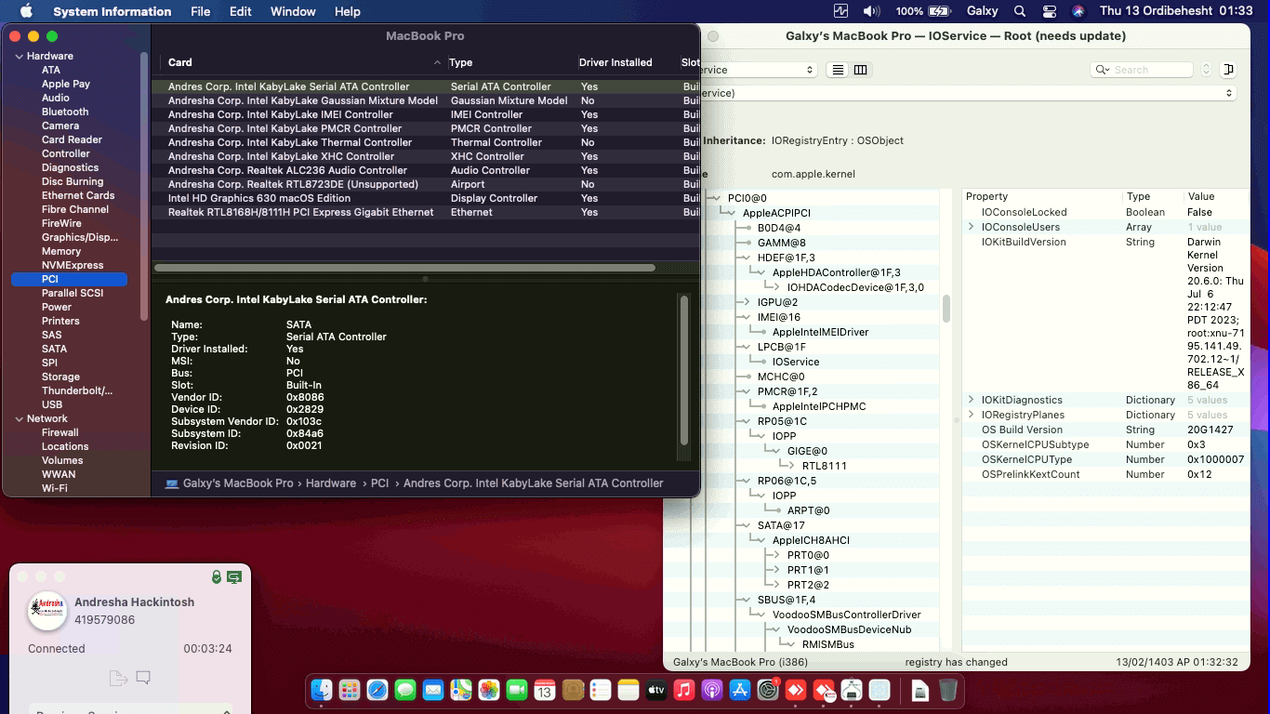Open Maps from the Dock
The width and height of the screenshot is (1270, 714).
coord(461,690)
